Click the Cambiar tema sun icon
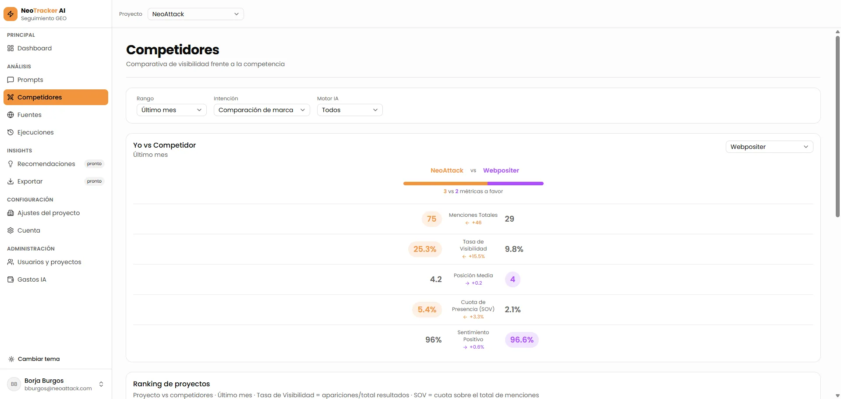The width and height of the screenshot is (841, 399). coord(11,359)
